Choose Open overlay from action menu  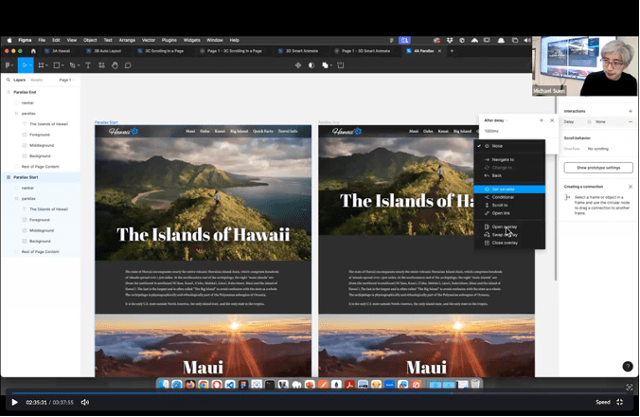pyautogui.click(x=504, y=227)
